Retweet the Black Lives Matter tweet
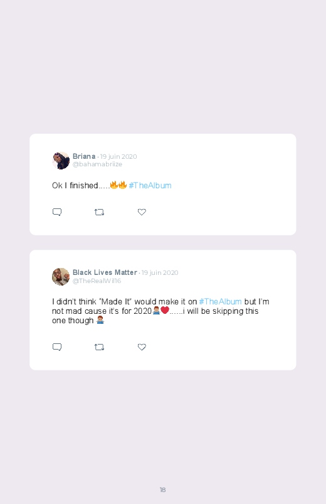This screenshot has height=504, width=326. click(x=99, y=347)
